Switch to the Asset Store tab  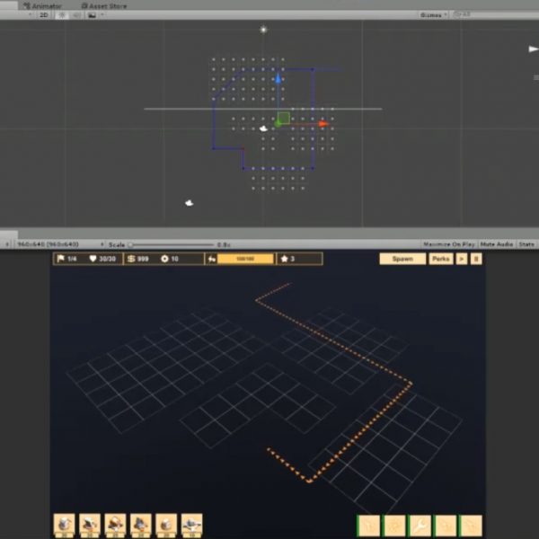(106, 5)
